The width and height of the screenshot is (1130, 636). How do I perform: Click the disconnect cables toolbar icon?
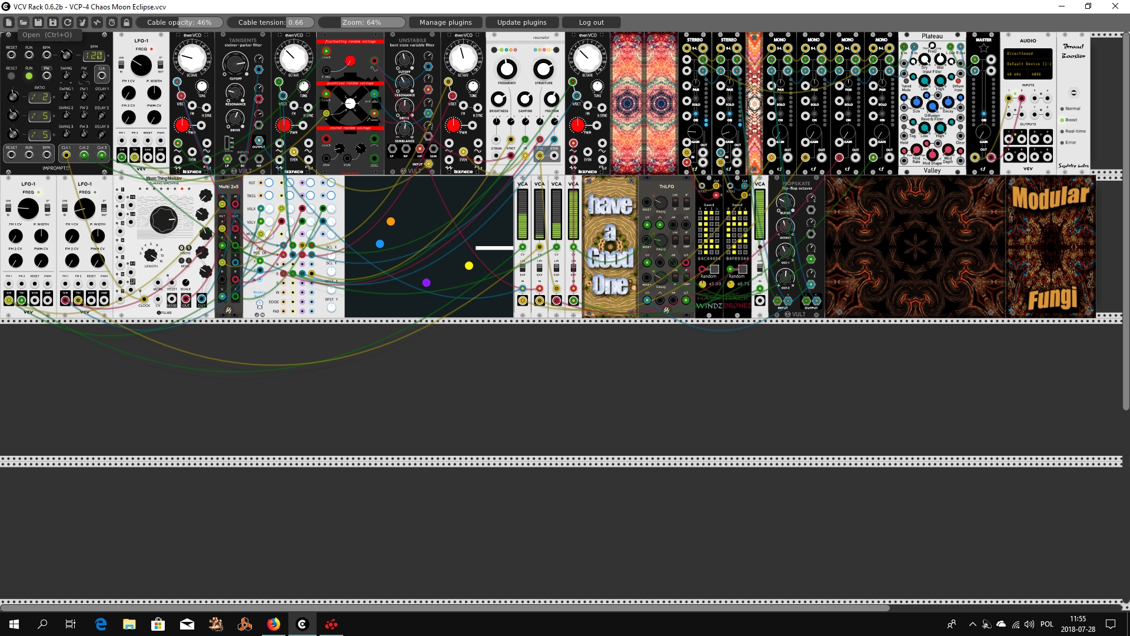pyautogui.click(x=82, y=22)
